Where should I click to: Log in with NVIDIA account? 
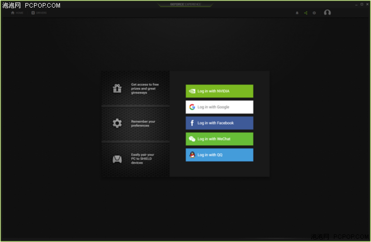click(219, 91)
